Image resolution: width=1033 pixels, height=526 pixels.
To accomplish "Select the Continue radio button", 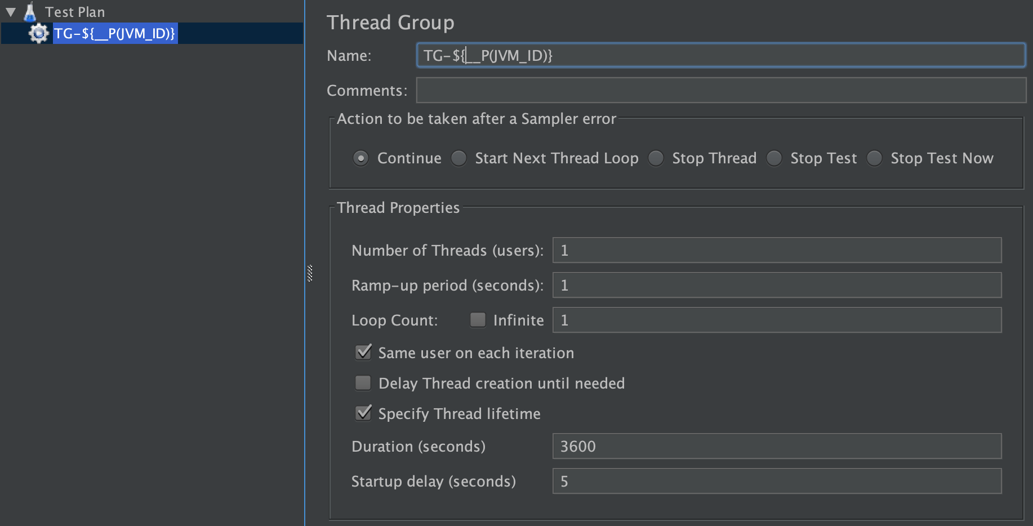I will tap(361, 158).
